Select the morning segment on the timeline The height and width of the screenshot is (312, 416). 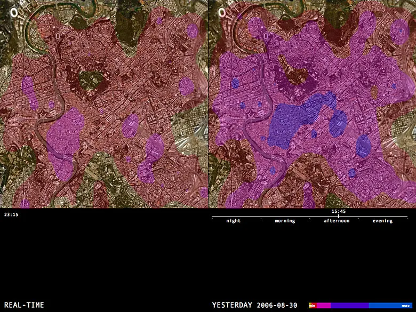point(285,221)
